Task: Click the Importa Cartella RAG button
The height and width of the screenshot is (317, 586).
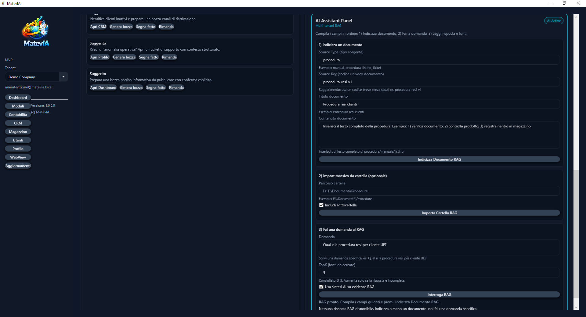Action: tap(439, 213)
